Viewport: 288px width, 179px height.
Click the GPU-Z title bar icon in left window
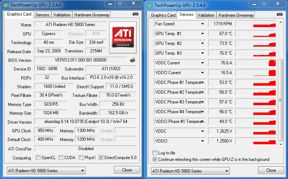(6, 5)
